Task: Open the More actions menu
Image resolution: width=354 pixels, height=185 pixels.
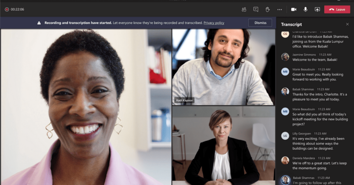Action: click(279, 9)
